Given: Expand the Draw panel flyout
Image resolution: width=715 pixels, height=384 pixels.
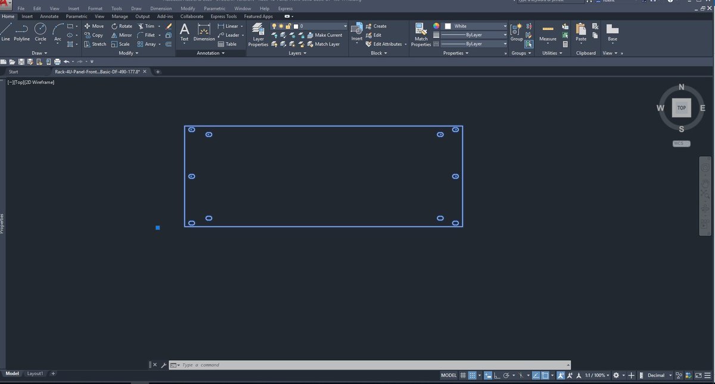Looking at the screenshot, I should click(39, 53).
